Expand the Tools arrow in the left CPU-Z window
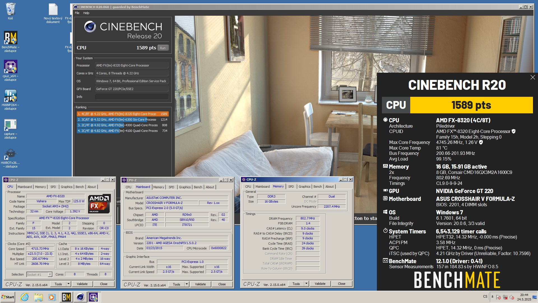This screenshot has height=303, width=538. 68,284
